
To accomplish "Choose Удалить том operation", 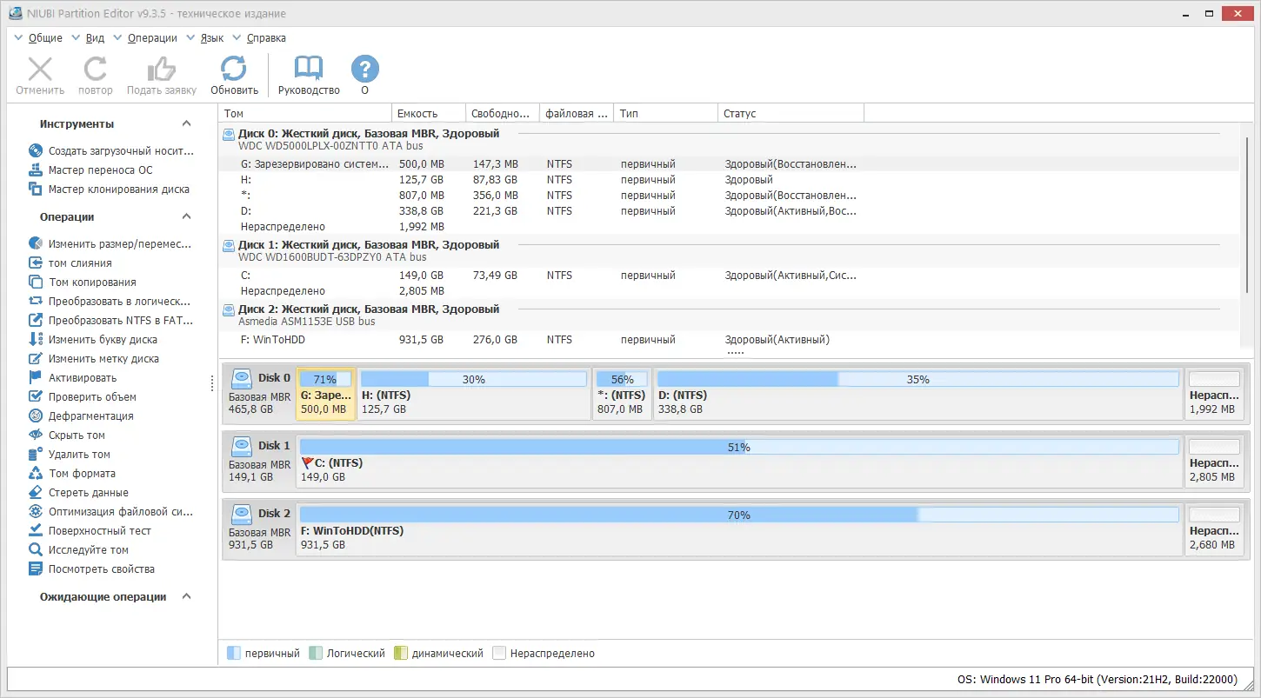I will click(70, 455).
